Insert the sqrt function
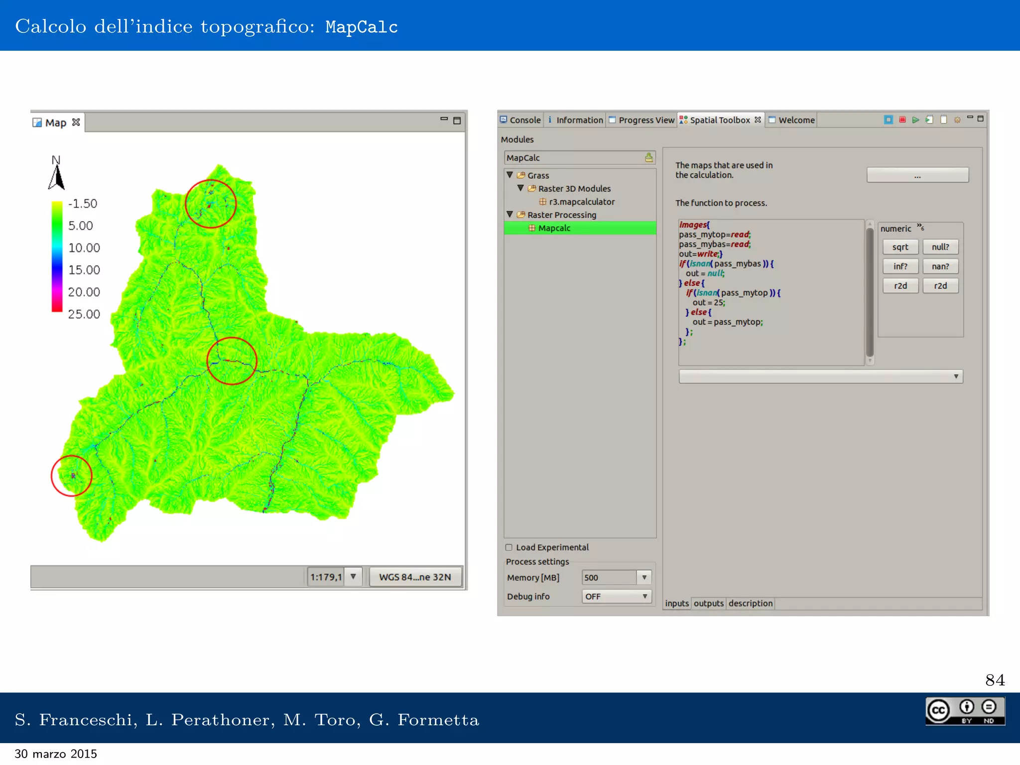Screen dimensions: 1020x765 [900, 247]
